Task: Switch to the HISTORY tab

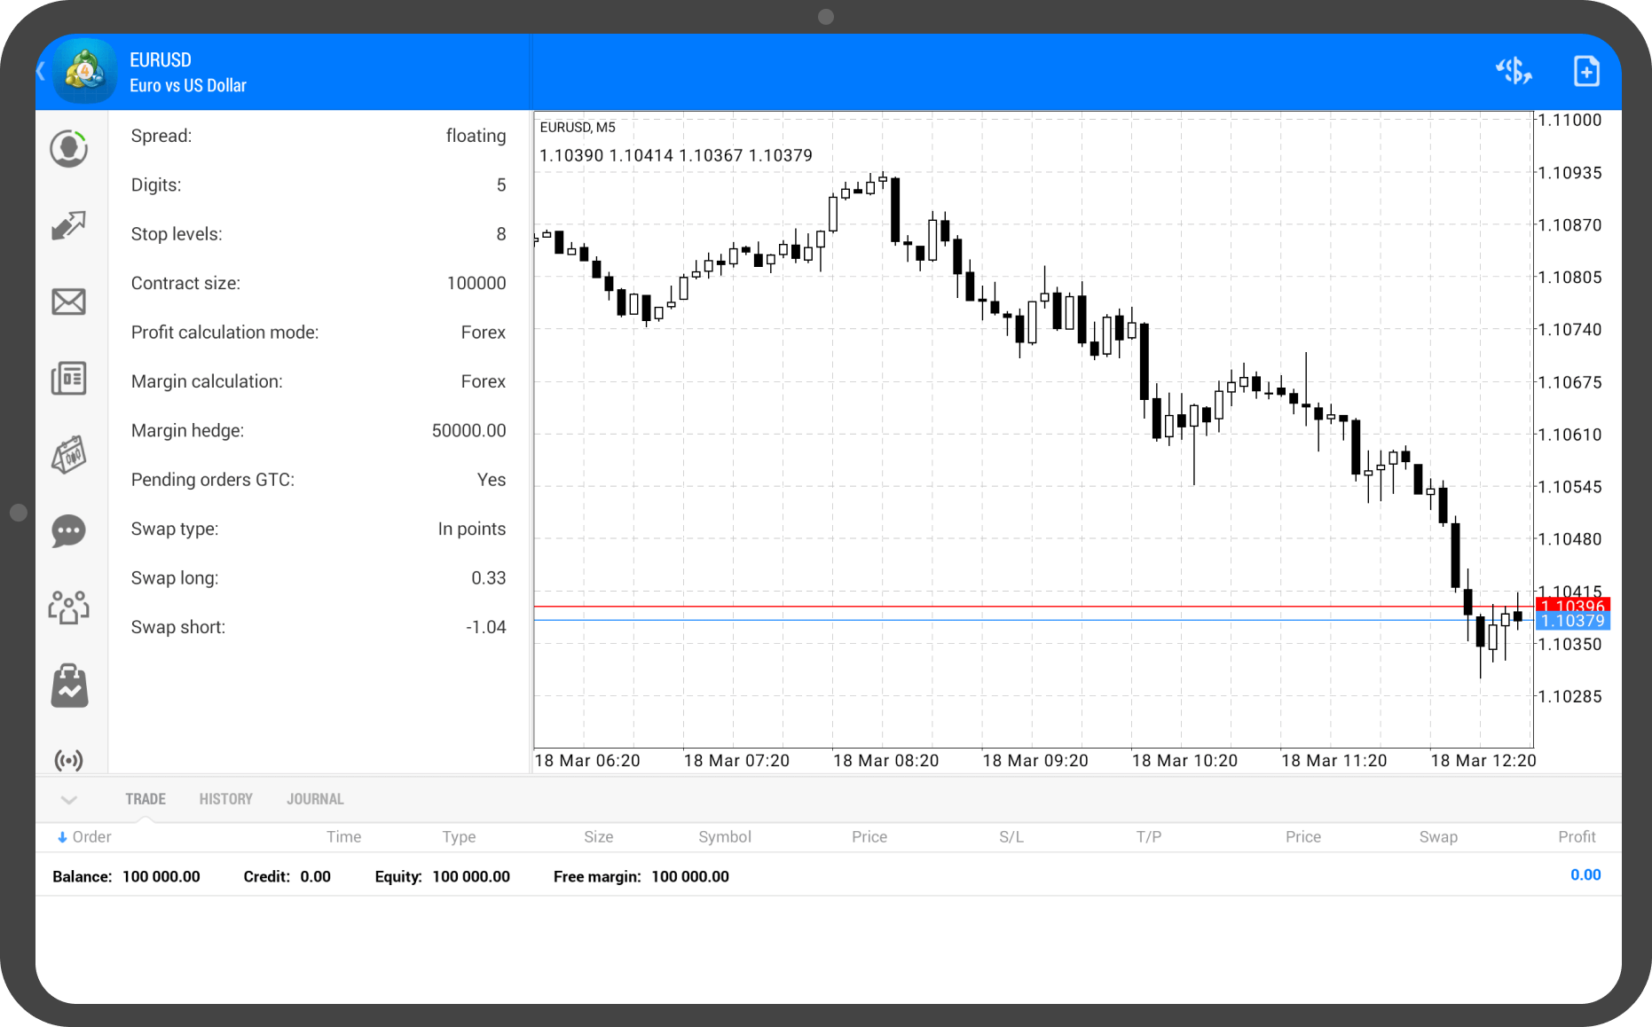Action: pos(225,799)
